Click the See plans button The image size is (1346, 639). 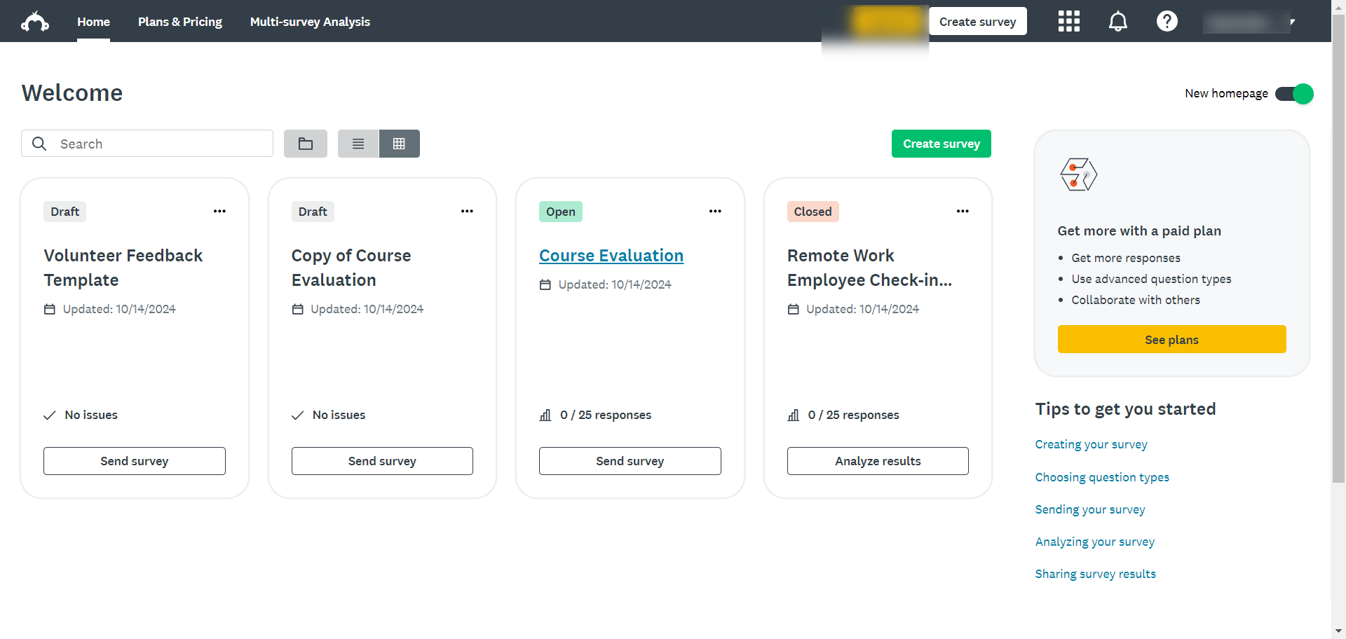pos(1172,339)
